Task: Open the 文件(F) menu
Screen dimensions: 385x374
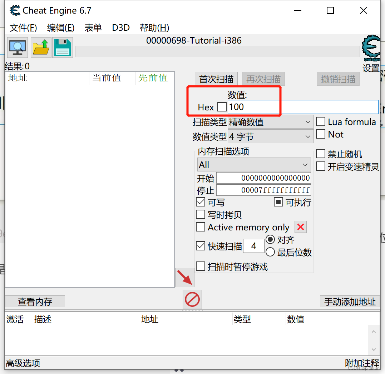Action: click(23, 28)
